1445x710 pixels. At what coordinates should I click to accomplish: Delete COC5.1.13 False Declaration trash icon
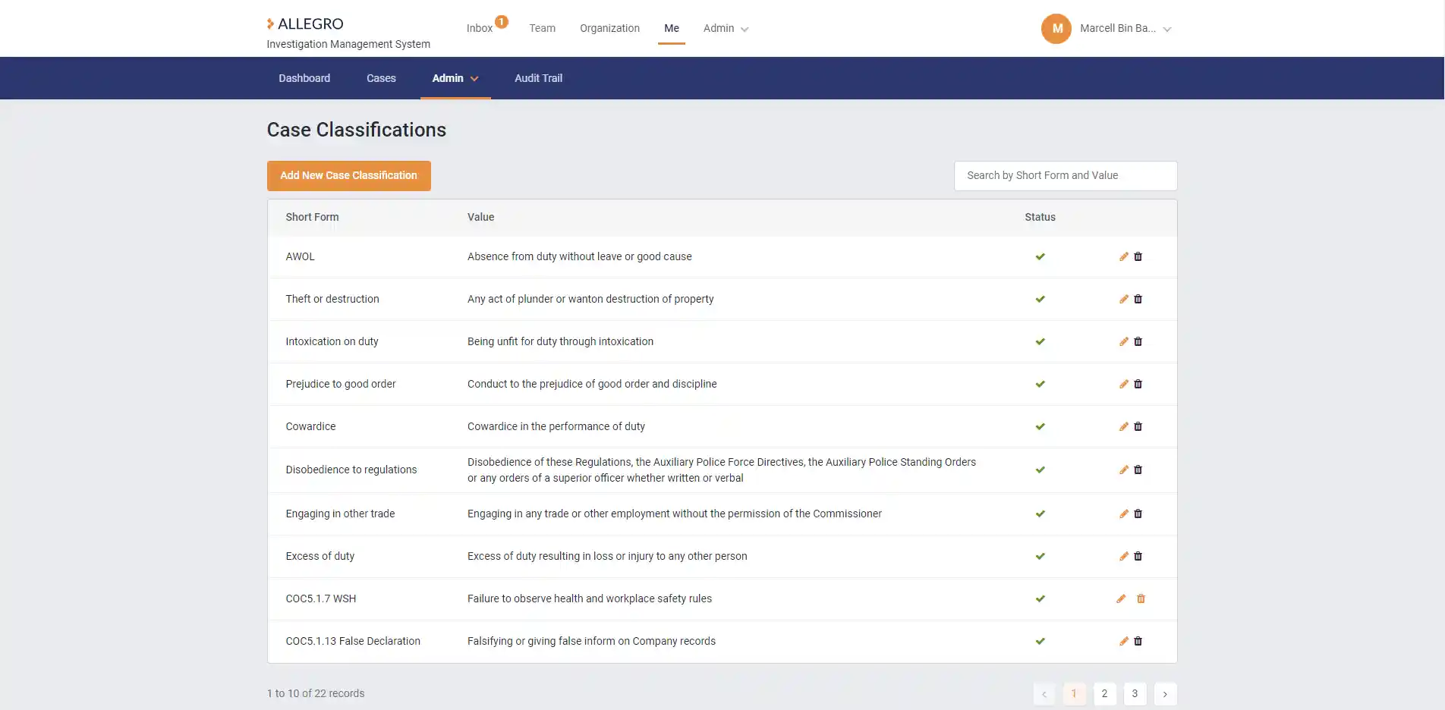click(1138, 641)
